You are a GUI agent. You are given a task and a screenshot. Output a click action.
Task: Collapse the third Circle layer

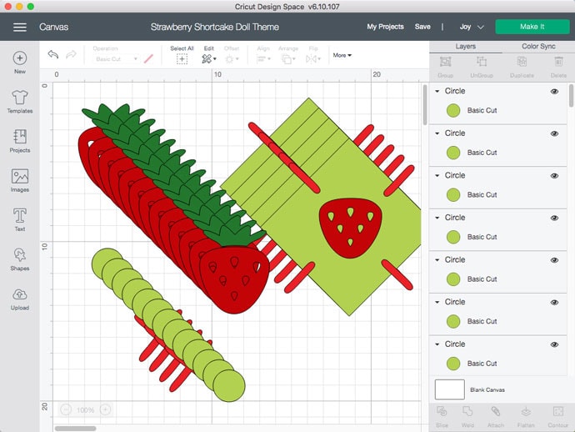point(437,175)
